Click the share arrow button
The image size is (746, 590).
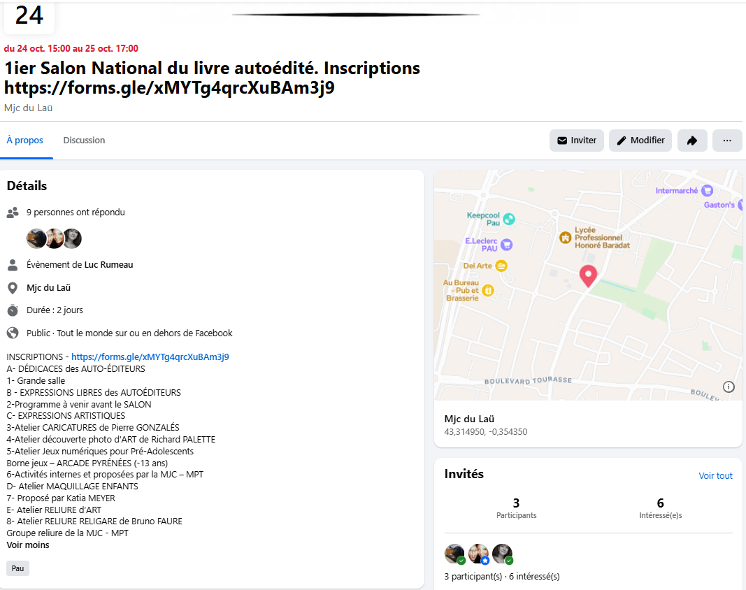tap(692, 141)
